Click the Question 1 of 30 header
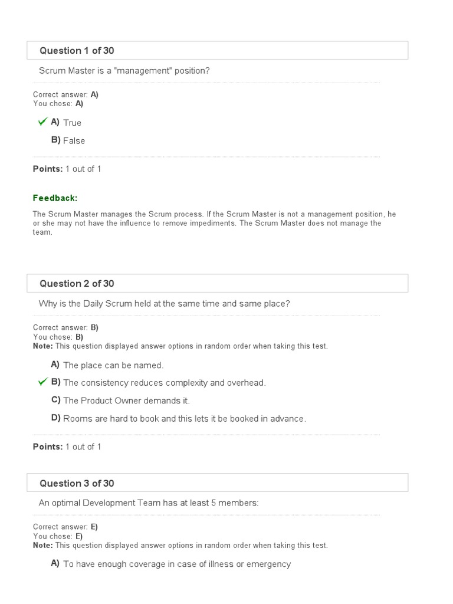Image resolution: width=453 pixels, height=604 pixels. pos(77,51)
